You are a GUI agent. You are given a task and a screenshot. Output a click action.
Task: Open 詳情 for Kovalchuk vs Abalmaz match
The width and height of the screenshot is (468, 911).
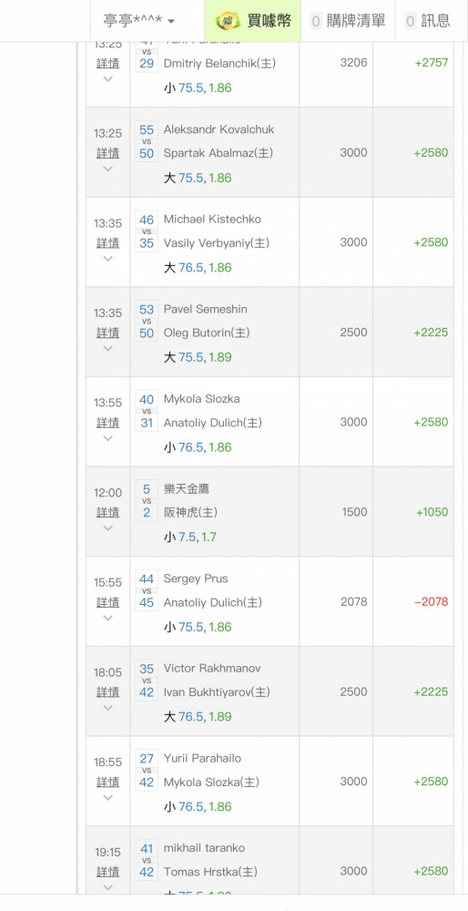tap(108, 153)
